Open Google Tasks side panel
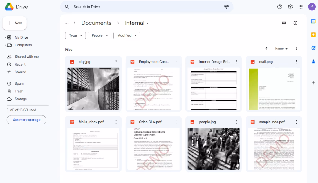 click(x=313, y=48)
